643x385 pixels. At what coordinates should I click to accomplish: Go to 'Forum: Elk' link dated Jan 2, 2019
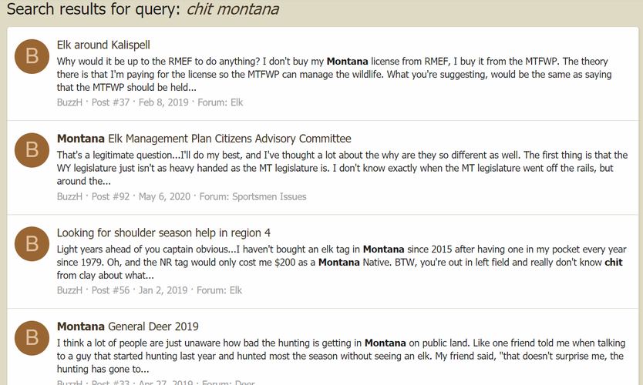point(220,290)
